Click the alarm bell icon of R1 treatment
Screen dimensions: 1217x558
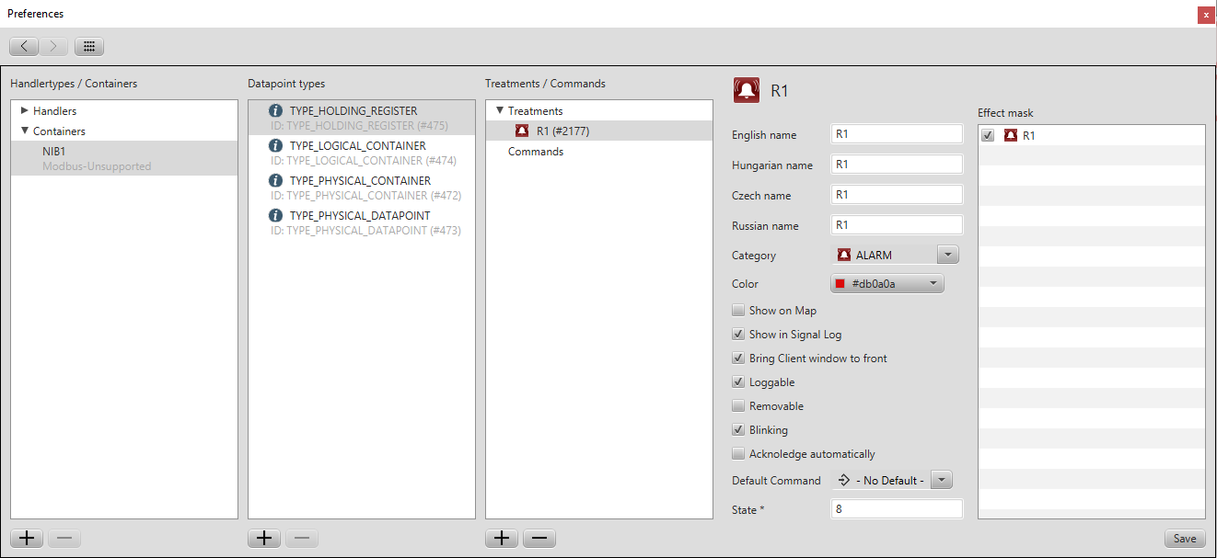pos(522,131)
